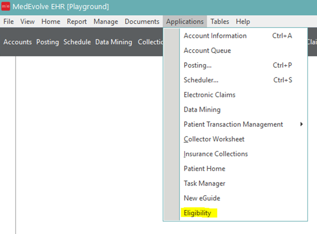Select Data Mining in Applications menu
317x234 pixels.
click(243, 110)
